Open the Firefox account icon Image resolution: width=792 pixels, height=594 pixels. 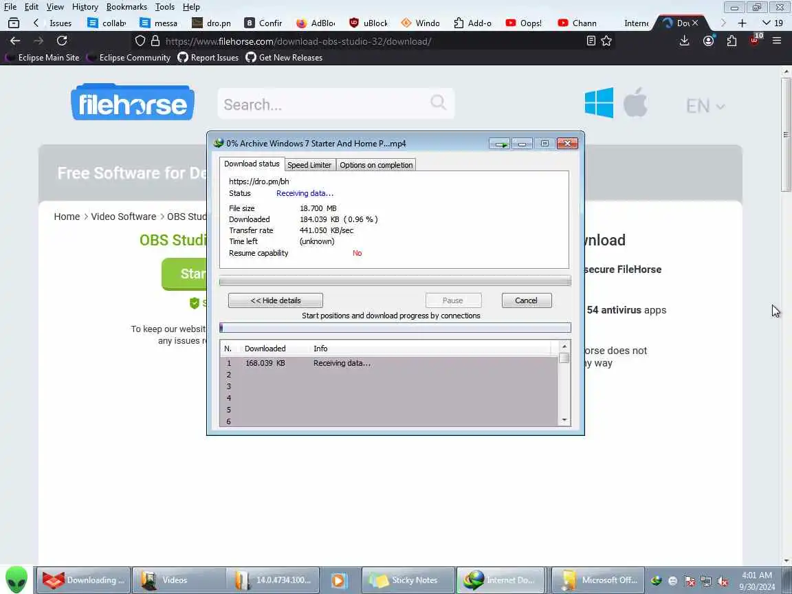[709, 41]
